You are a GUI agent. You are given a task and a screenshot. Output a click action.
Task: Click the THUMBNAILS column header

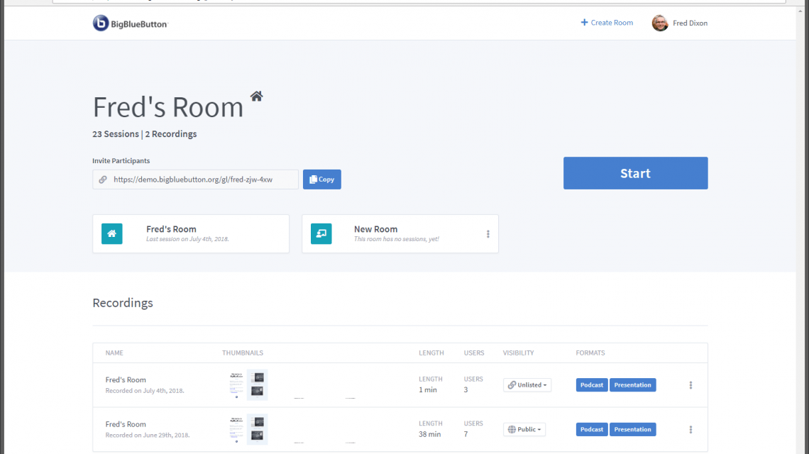click(x=243, y=353)
